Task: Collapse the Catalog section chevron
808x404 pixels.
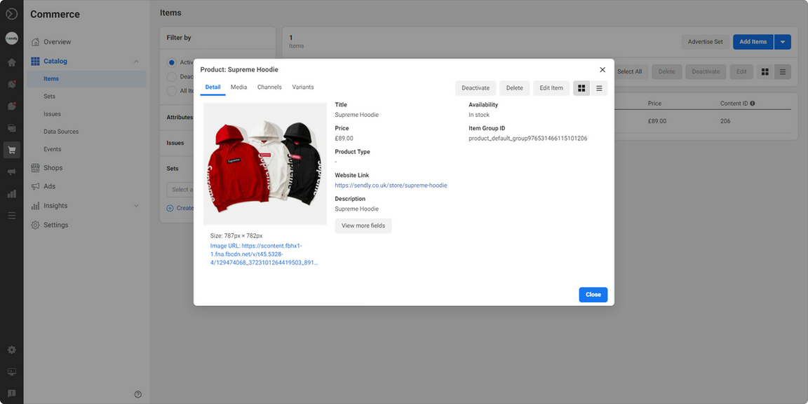Action: point(136,61)
